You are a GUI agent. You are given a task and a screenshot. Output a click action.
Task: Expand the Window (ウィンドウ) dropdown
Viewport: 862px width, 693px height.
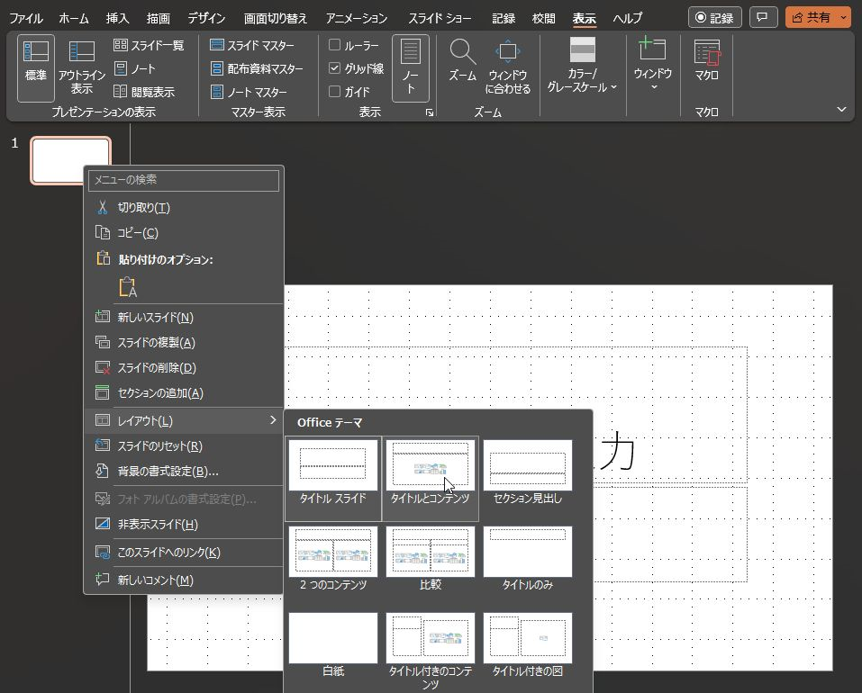point(653,67)
